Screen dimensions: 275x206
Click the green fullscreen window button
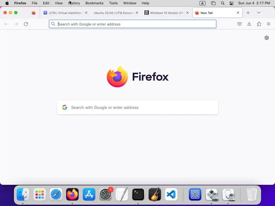[x=16, y=13]
